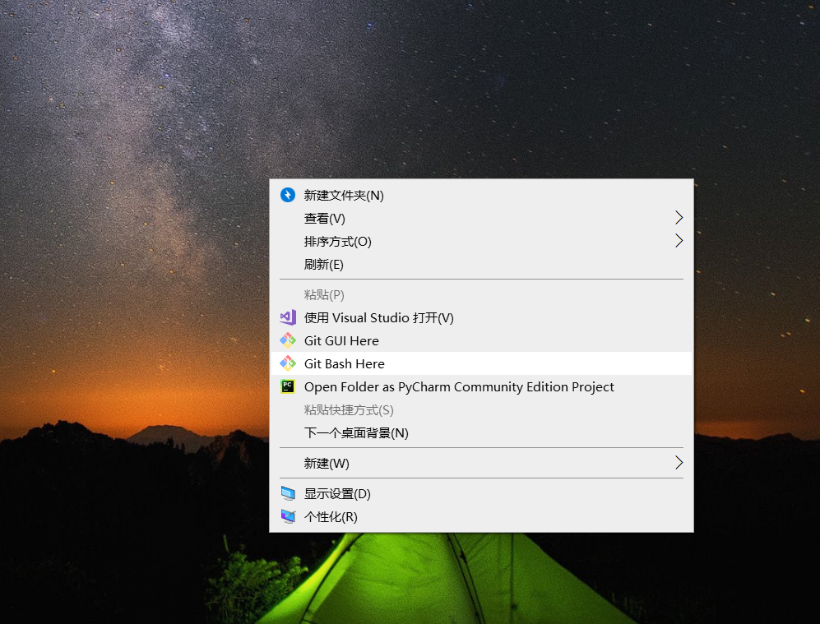The width and height of the screenshot is (820, 624).
Task: Click the blue icon beside 新建文件夹(N)
Action: pos(288,195)
